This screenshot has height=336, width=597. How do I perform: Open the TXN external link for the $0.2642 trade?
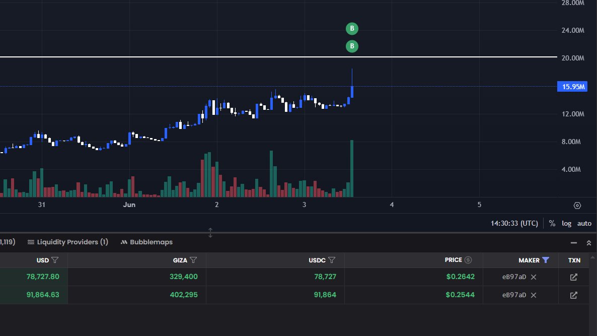[574, 276]
